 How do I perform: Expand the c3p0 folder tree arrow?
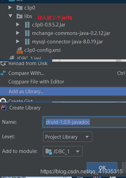(x=10, y=7)
